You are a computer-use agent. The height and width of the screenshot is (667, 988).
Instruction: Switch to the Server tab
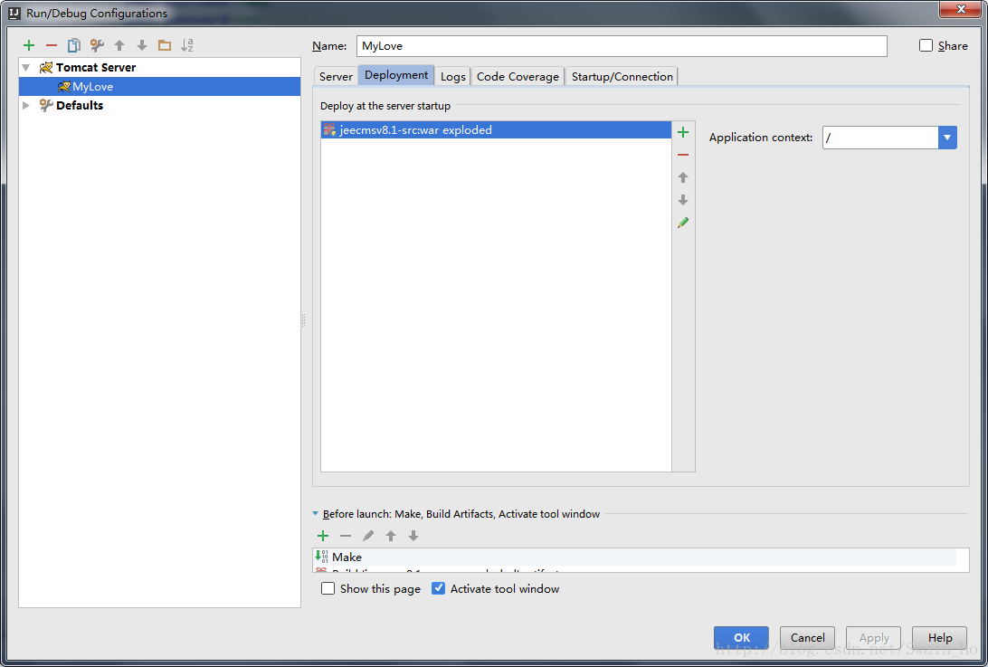336,76
